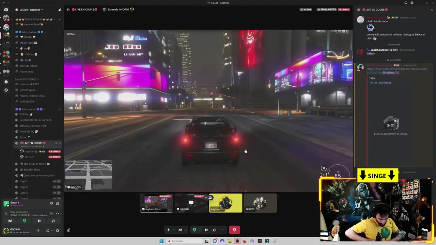The width and height of the screenshot is (436, 245).
Task: Select Asghans live stream thumbnail
Action: (x=157, y=203)
